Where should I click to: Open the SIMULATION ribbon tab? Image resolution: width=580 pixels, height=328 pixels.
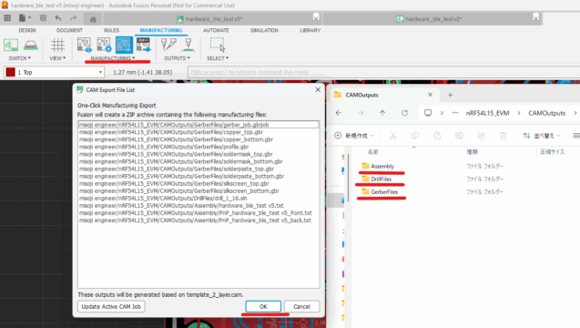[x=264, y=30]
